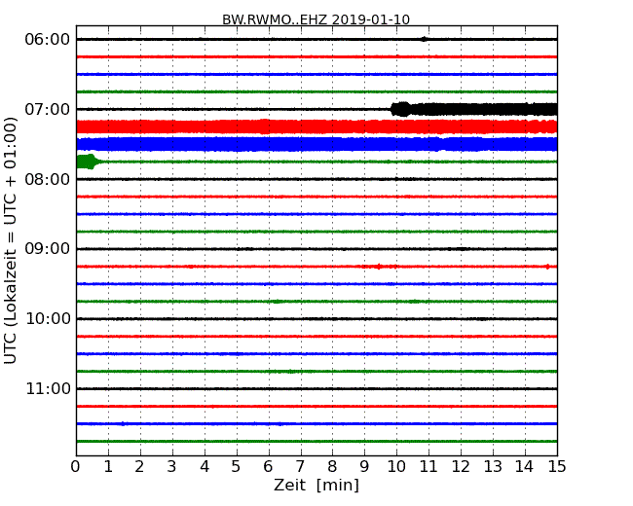
Task: Click x-axis tick label 12
Action: [461, 467]
